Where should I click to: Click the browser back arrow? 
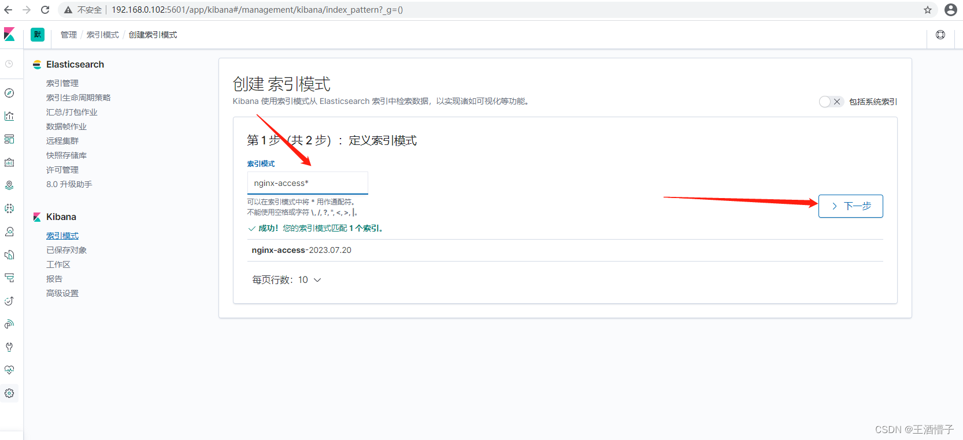8,10
